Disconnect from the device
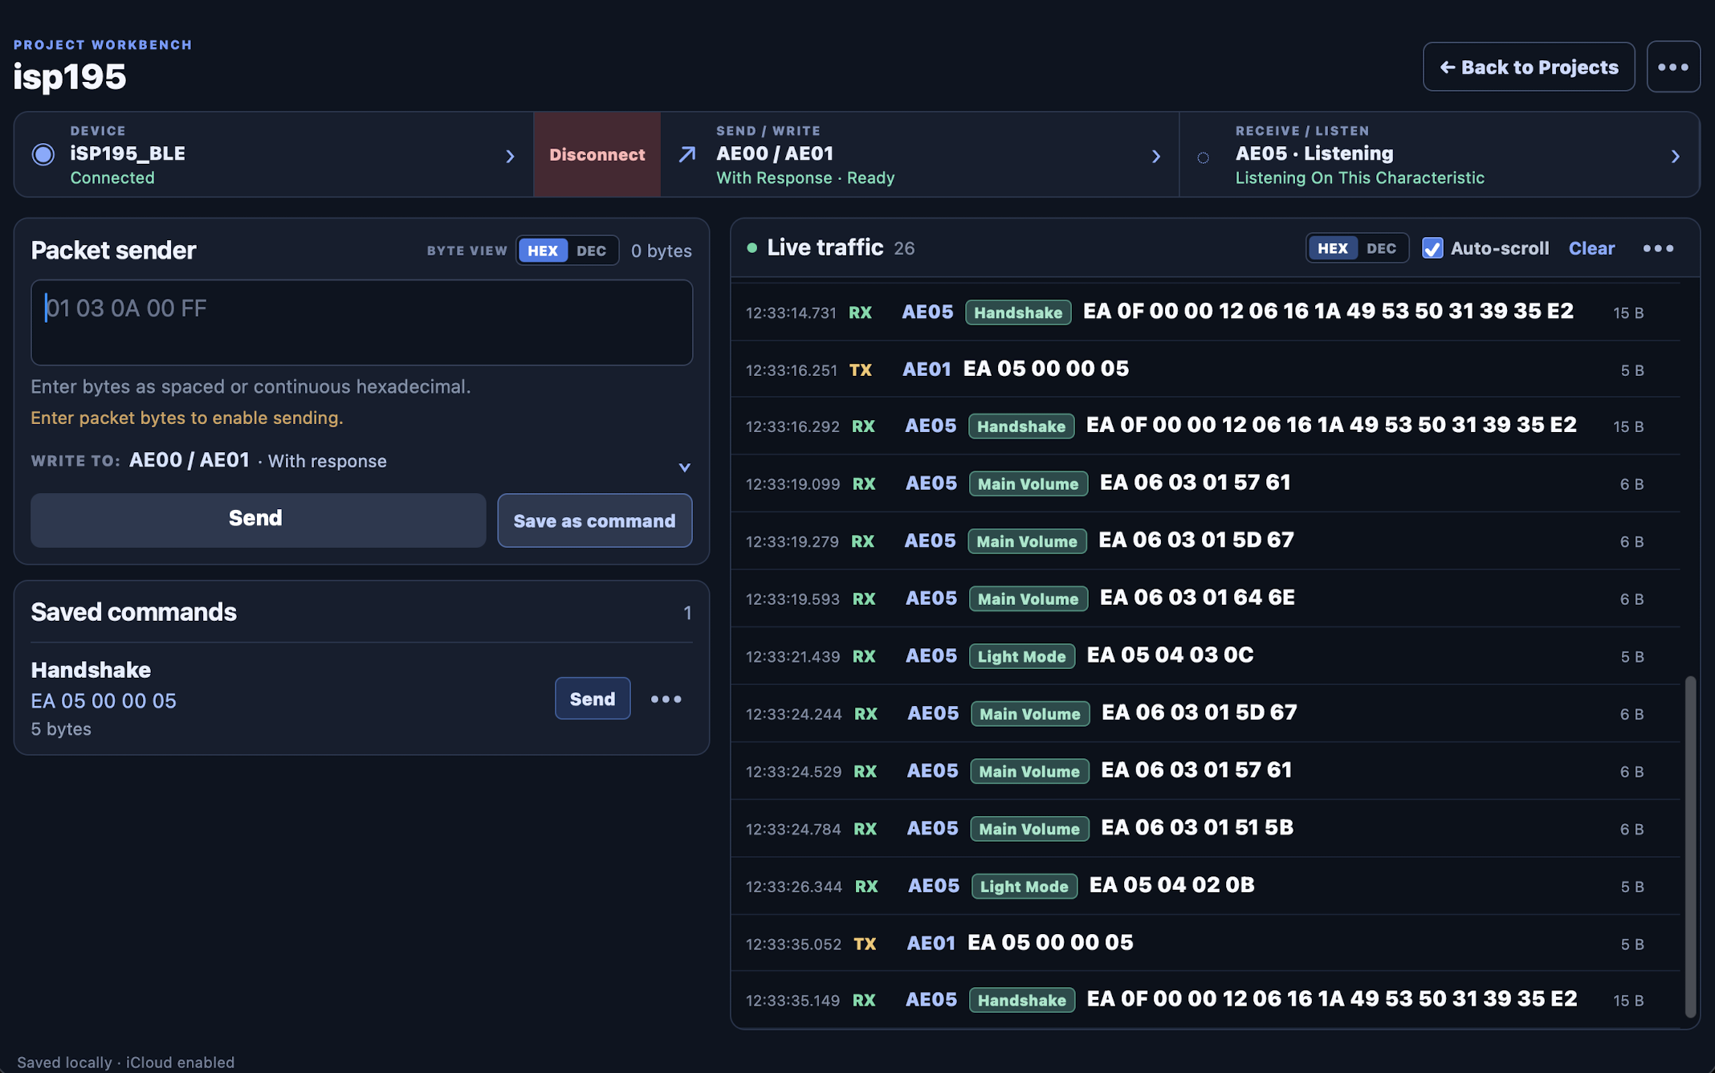This screenshot has height=1073, width=1715. tap(597, 154)
